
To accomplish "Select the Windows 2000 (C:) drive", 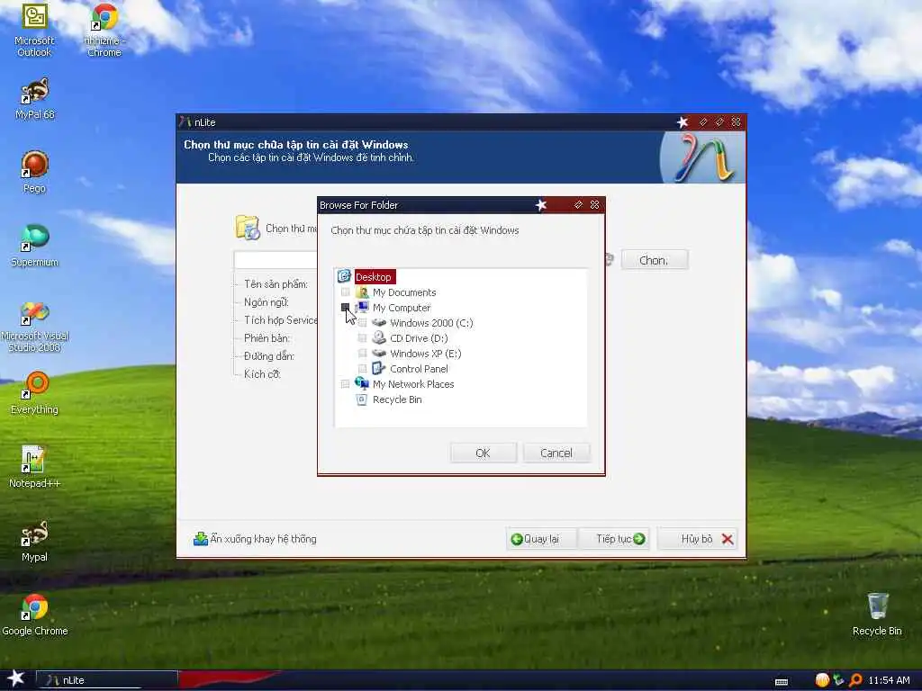I will (431, 323).
